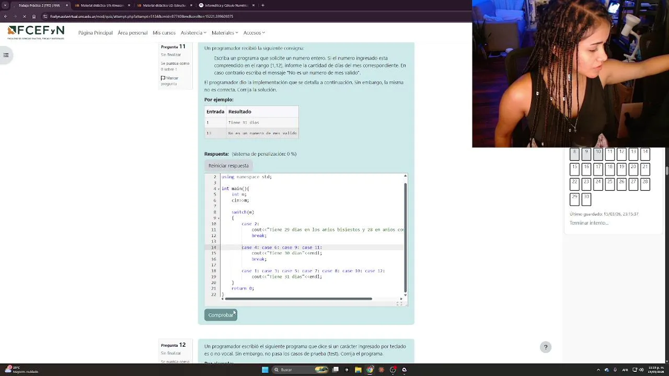Screen dimensions: 669x376
Task: Expand Accesos dropdown menu
Action: point(254,33)
